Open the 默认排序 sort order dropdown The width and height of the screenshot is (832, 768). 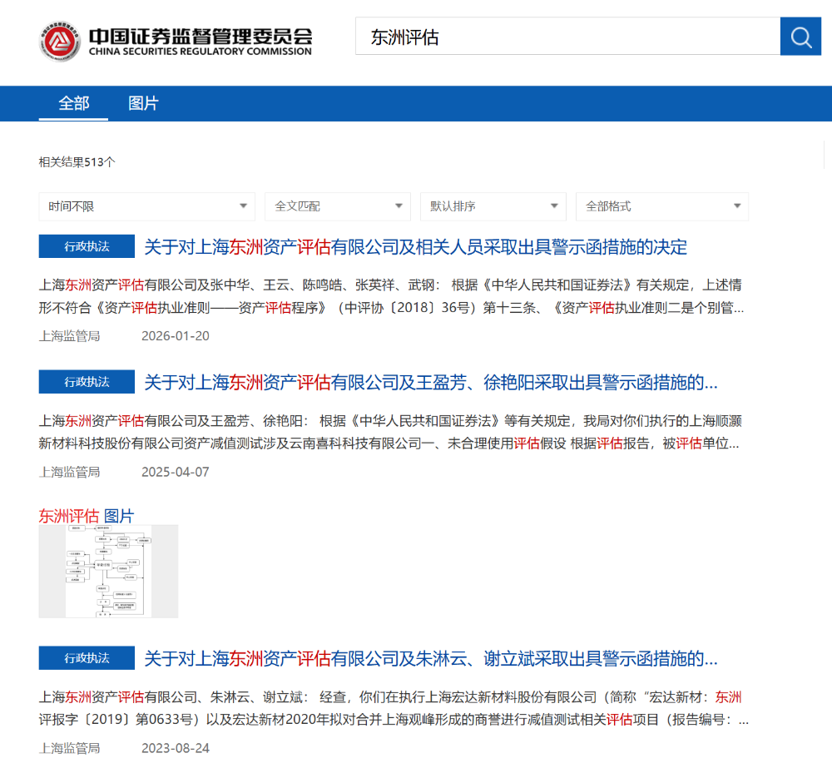tap(493, 206)
